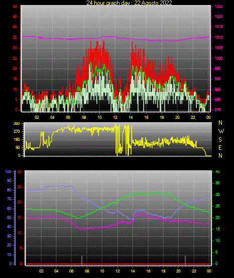Viewport: 234px width, 278px height.
Task: Click the blue humidity 100 axis label
Action: coord(8,171)
